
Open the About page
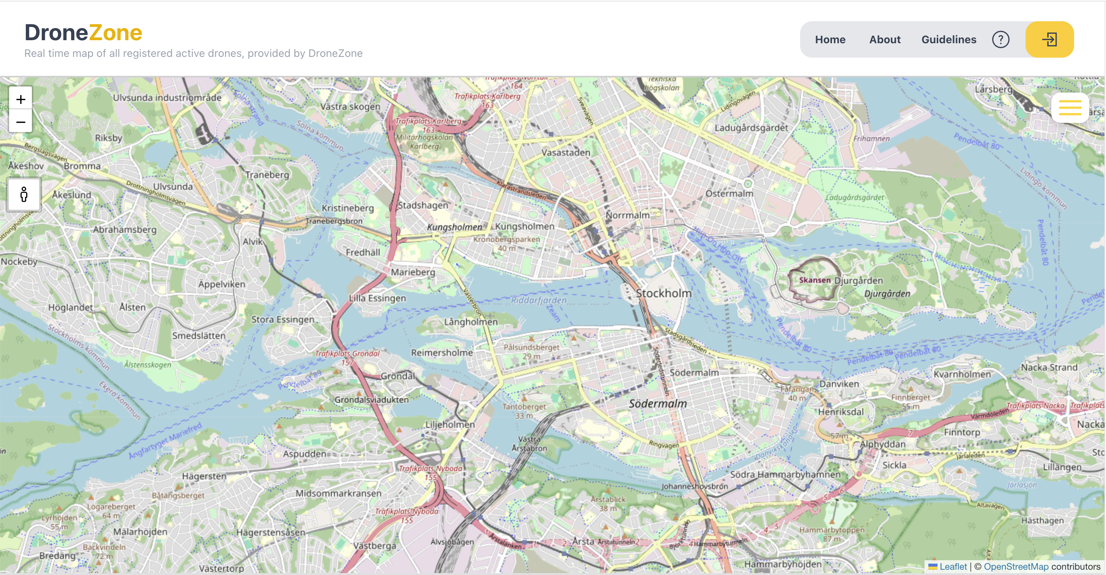tap(884, 39)
